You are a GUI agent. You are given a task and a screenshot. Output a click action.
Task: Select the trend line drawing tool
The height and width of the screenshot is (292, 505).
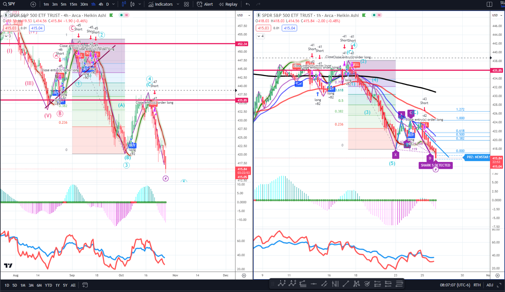point(346,284)
